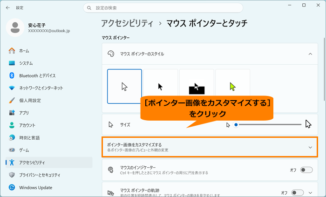326x197 pixels.
Task: Minimize the Settings window
Action: click(289, 5)
